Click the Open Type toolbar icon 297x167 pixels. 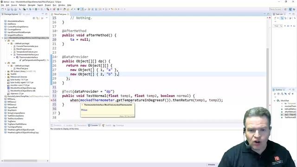65,9
